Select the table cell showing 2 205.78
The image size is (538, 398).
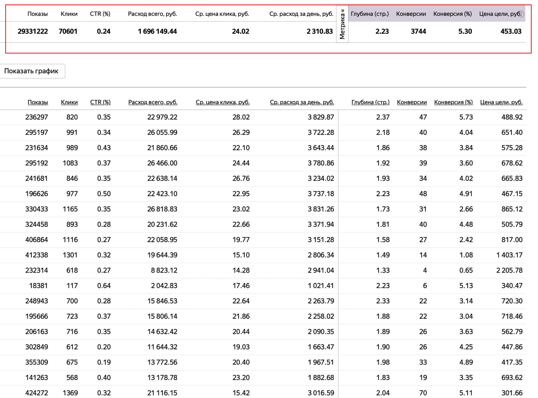(509, 270)
